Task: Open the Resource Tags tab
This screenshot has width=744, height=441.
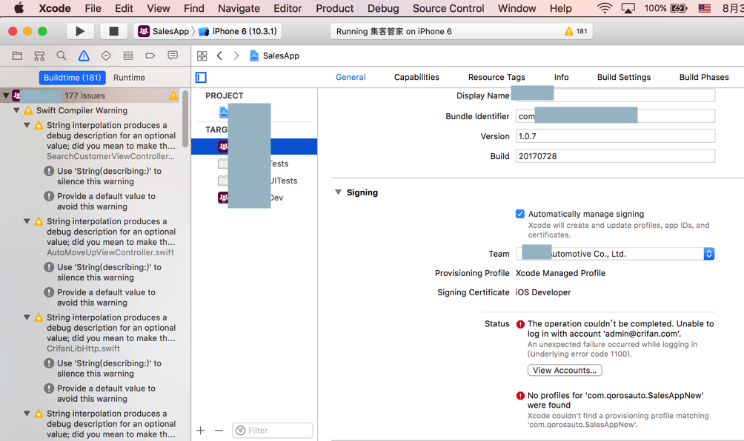Action: click(x=496, y=77)
